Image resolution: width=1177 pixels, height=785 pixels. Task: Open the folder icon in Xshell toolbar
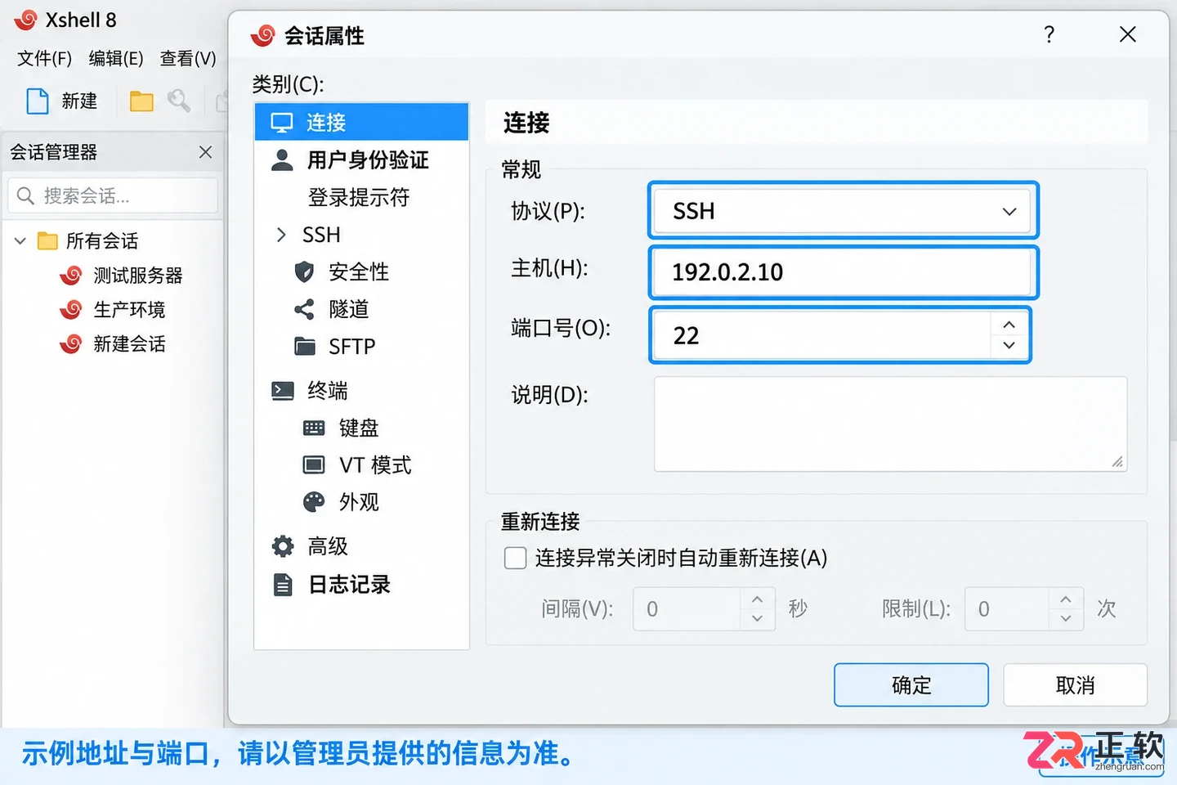141,101
